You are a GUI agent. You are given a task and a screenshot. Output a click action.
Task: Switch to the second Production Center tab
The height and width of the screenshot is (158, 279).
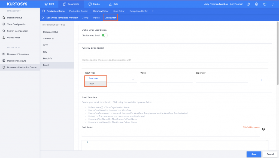(x=78, y=11)
